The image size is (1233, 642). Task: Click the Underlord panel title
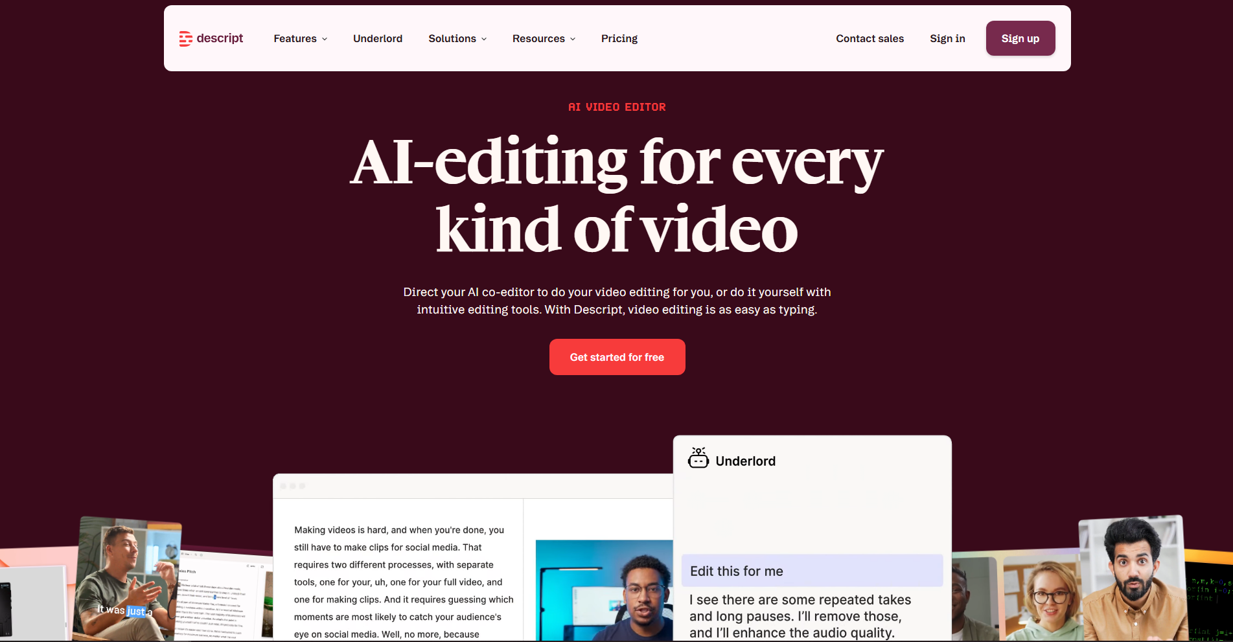(745, 461)
